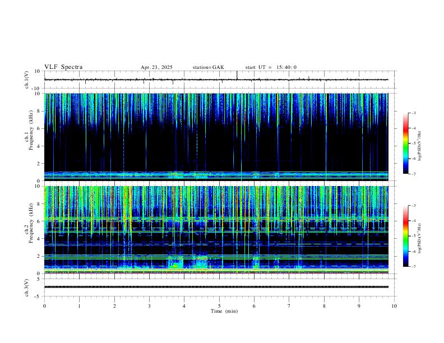Click the bright low-frequency burst in ch.2 near minute 3.7

click(x=175, y=263)
